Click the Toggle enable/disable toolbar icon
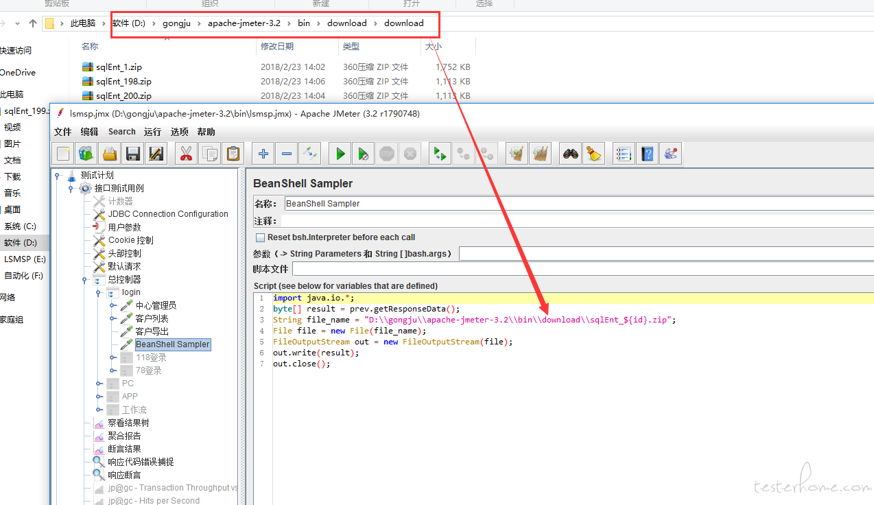The height and width of the screenshot is (505, 874). pos(310,154)
